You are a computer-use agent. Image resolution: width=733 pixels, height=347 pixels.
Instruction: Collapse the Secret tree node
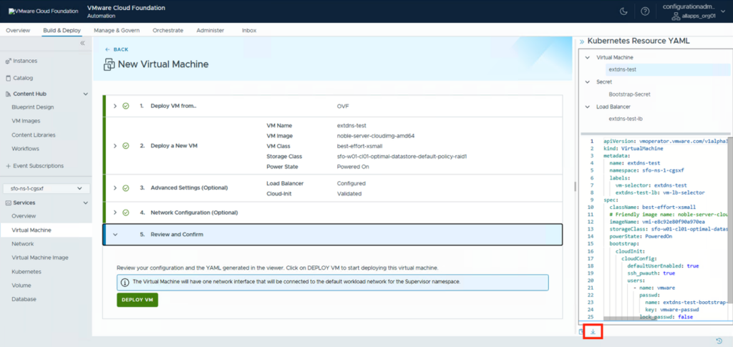click(x=587, y=82)
